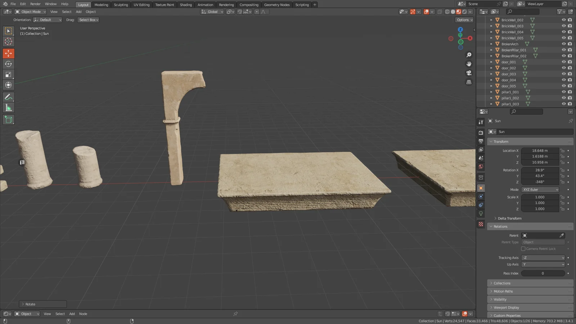
Task: Open the rotation Mode dropdown set to XYZ Euler
Action: pos(540,189)
